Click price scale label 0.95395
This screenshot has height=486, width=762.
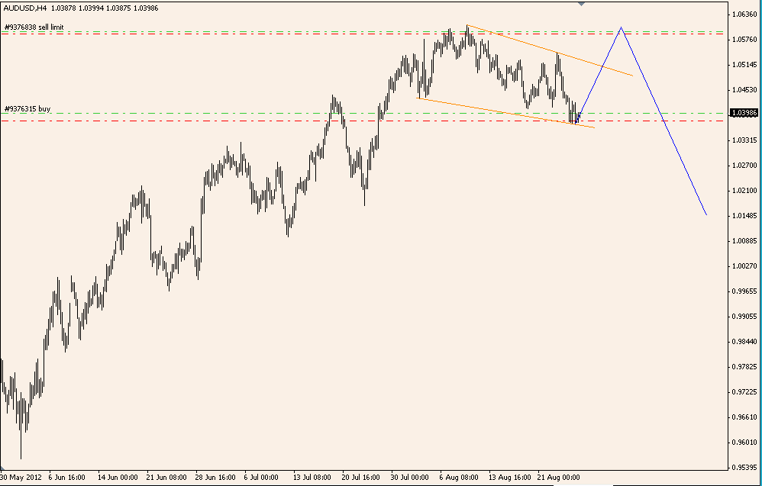coord(744,468)
